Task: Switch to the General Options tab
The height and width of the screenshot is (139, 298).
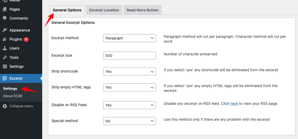Action: 67,10
